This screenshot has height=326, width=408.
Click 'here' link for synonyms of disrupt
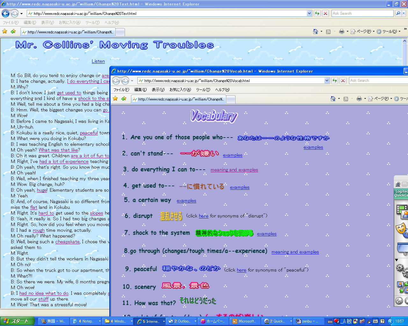pos(203,216)
